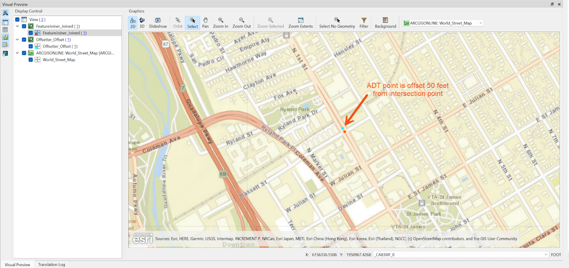Click the Display Control panel title

click(x=28, y=11)
